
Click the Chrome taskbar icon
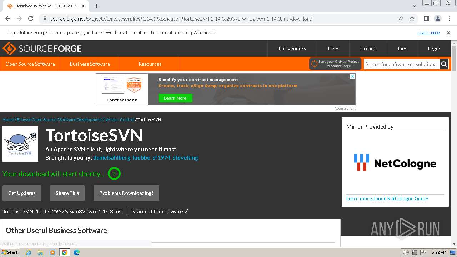pos(65,252)
